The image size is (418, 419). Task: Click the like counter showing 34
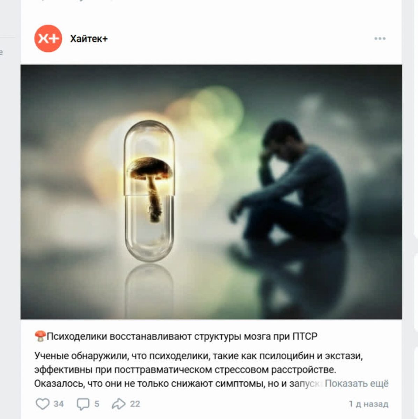click(x=59, y=404)
